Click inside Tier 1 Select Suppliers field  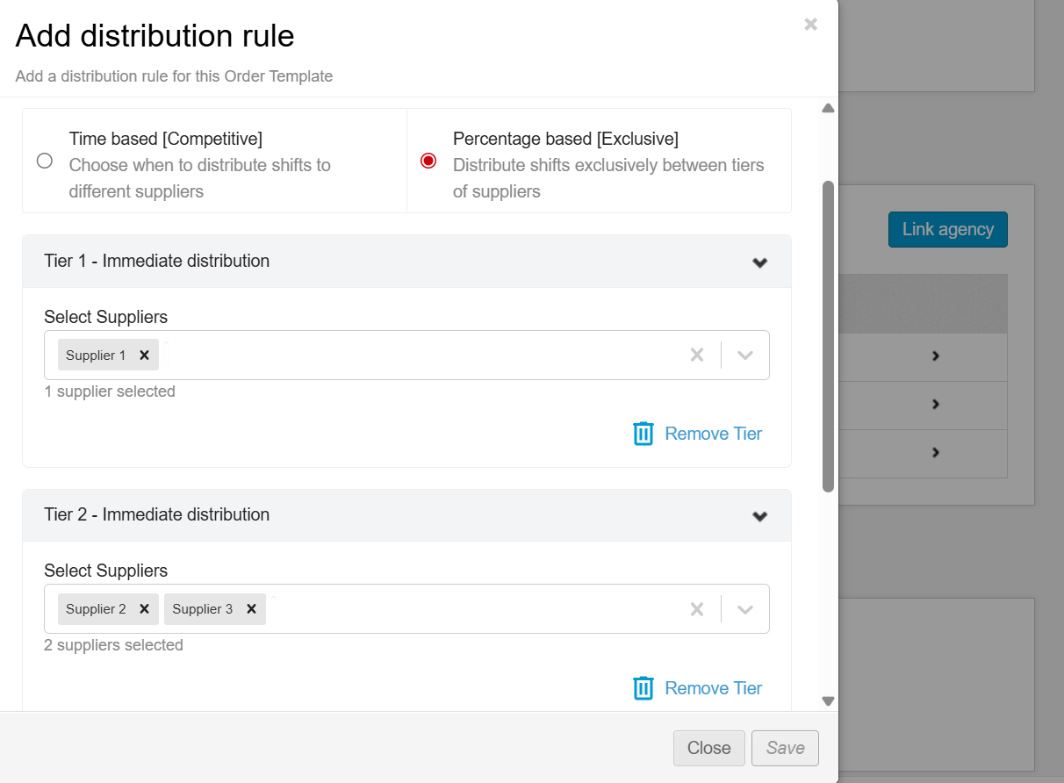click(421, 356)
